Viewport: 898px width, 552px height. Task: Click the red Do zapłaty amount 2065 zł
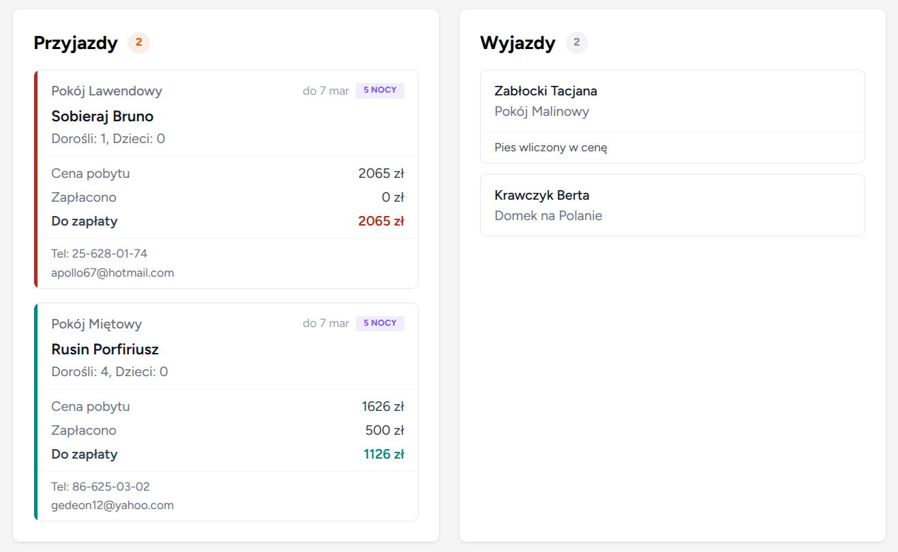[381, 221]
